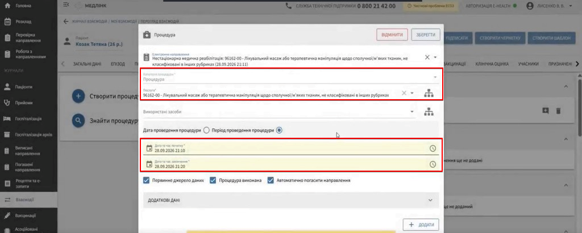Open the Прийоми stethoscope icon
582x233 pixels.
tap(7, 103)
